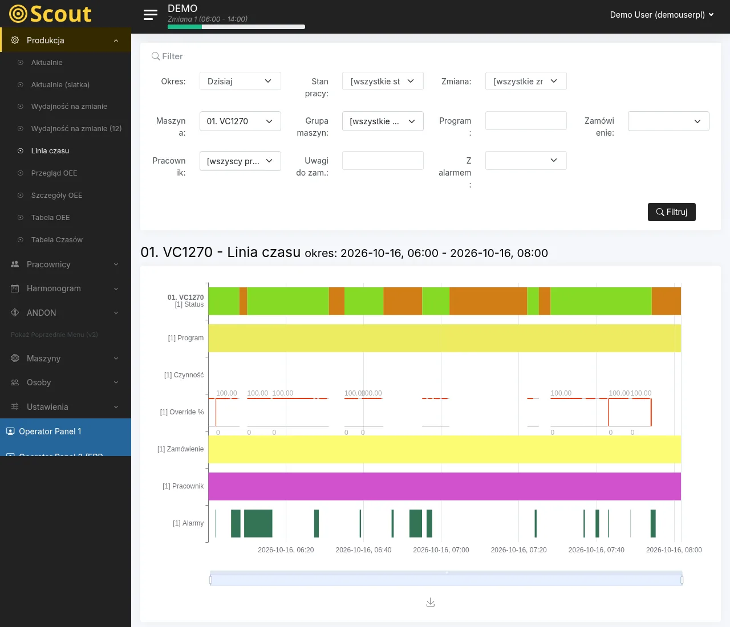Click the Filter magnifier icon

(156, 56)
